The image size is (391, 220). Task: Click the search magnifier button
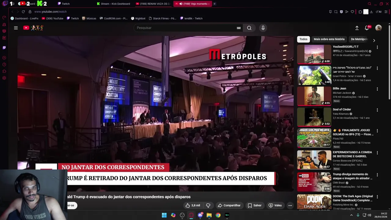point(249,28)
